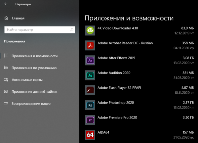Click the 83,9 МБ size value
Image resolution: width=198 pixels, height=143 pixels.
(x=187, y=28)
